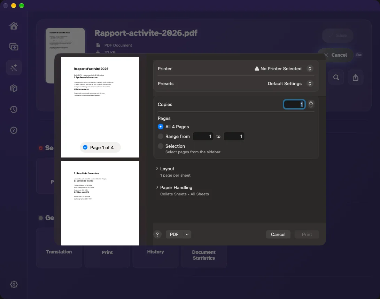This screenshot has width=380, height=299.
Task: Click the X icon beside Cancel
Action: coord(326,55)
